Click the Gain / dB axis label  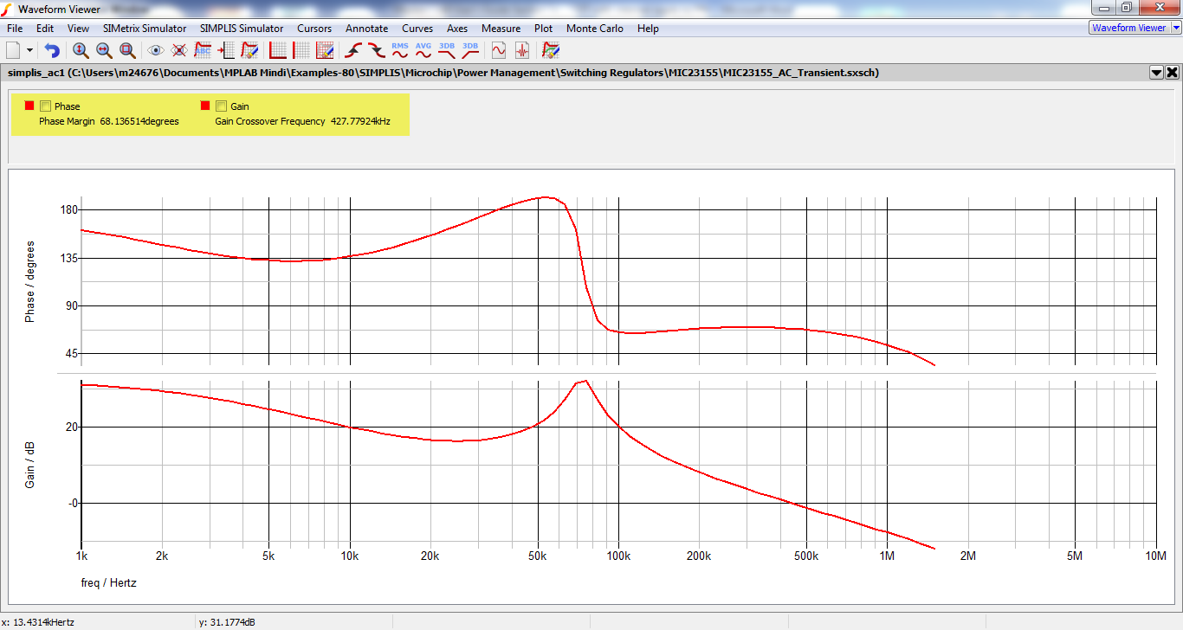(x=29, y=465)
